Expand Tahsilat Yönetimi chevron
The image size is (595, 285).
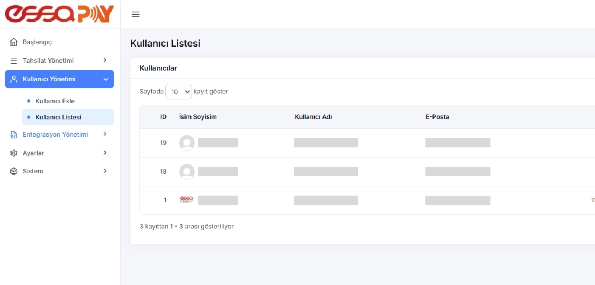pos(105,60)
